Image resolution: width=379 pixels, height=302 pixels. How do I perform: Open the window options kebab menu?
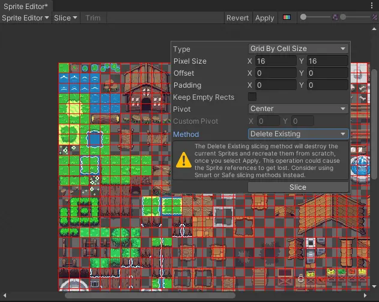click(x=372, y=5)
